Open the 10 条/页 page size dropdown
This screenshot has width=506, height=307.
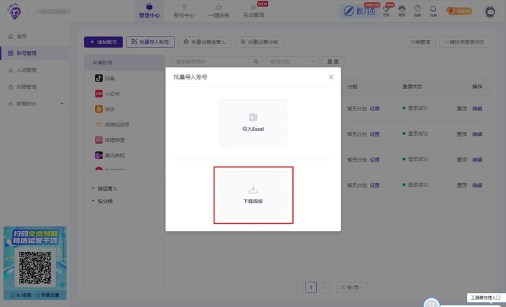coord(352,287)
